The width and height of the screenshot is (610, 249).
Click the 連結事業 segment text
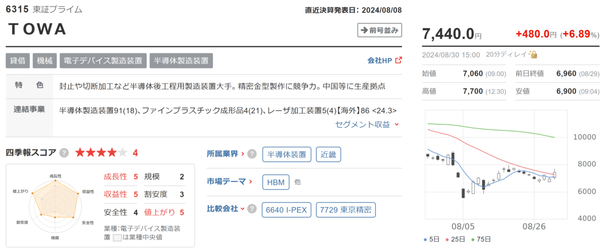point(228,110)
